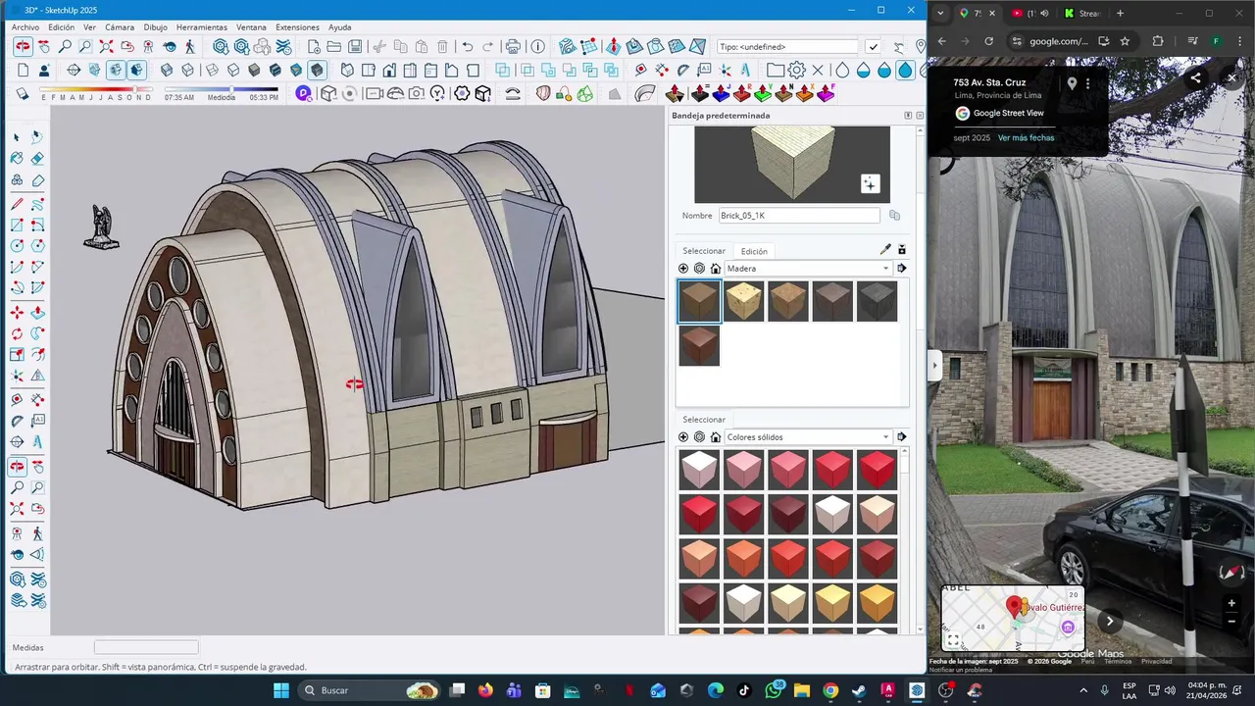Toggle Back Edges face style
Image resolution: width=1255 pixels, height=706 pixels.
point(187,70)
